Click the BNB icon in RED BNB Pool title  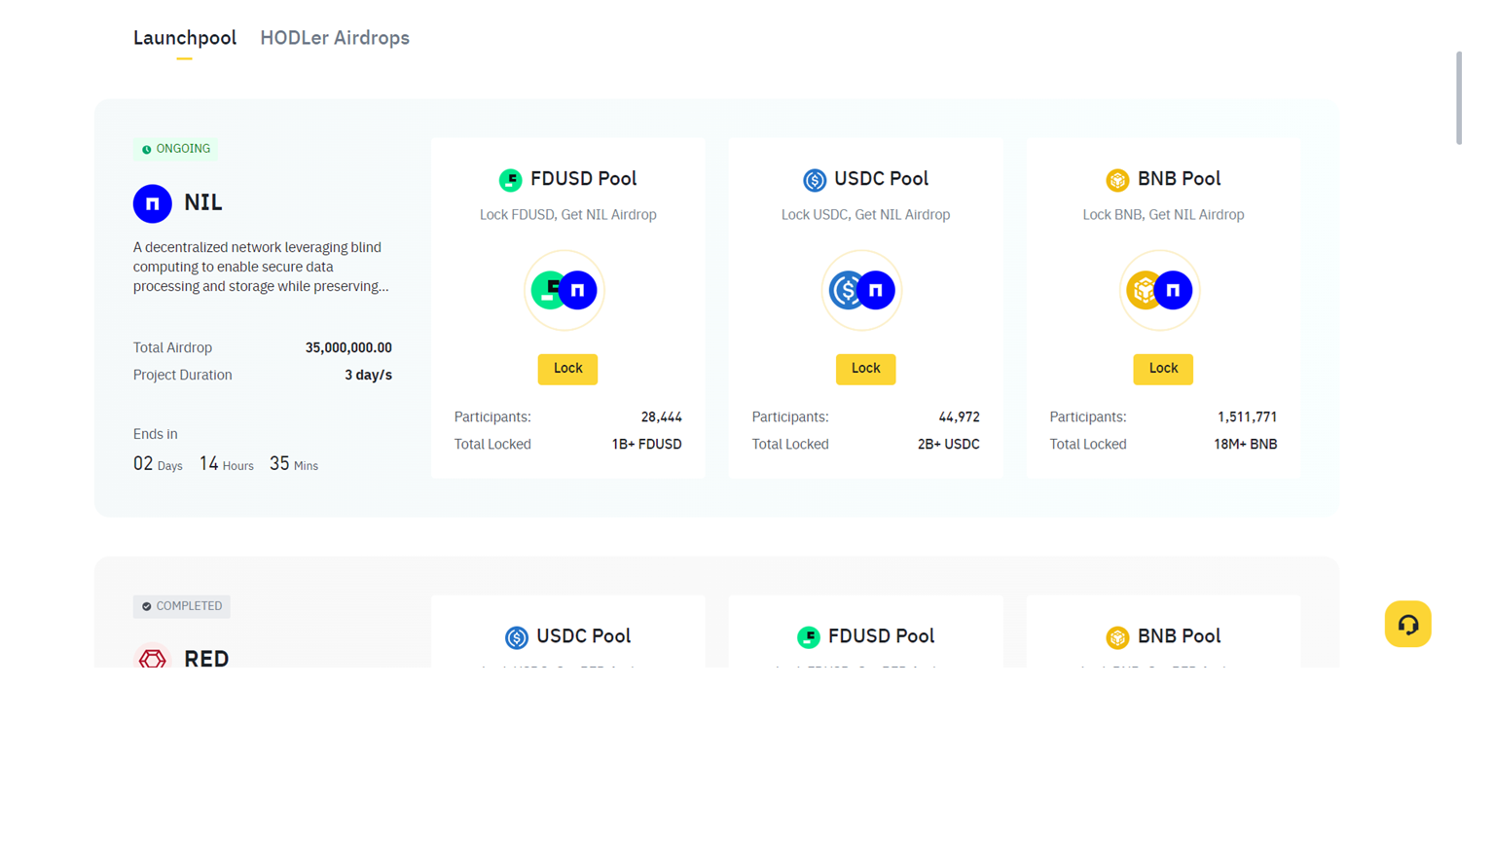pos(1117,637)
